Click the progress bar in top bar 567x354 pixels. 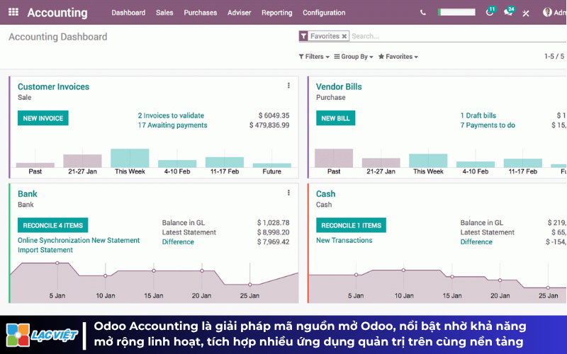coord(456,12)
